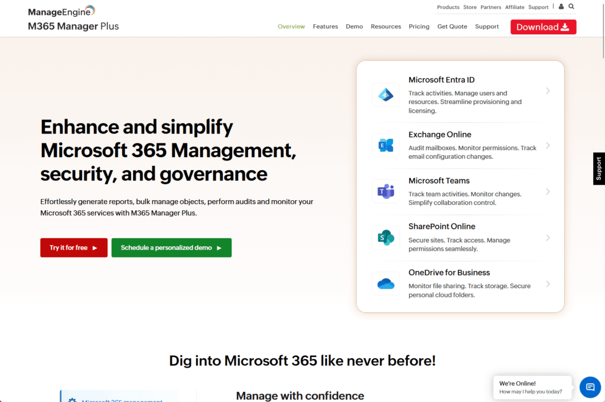Open the live chat bubble icon
The height and width of the screenshot is (402, 605).
click(590, 387)
